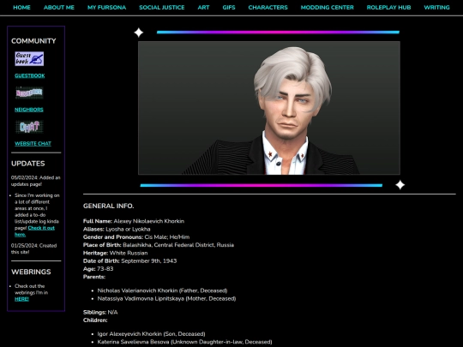Open the GIFs page

click(229, 8)
